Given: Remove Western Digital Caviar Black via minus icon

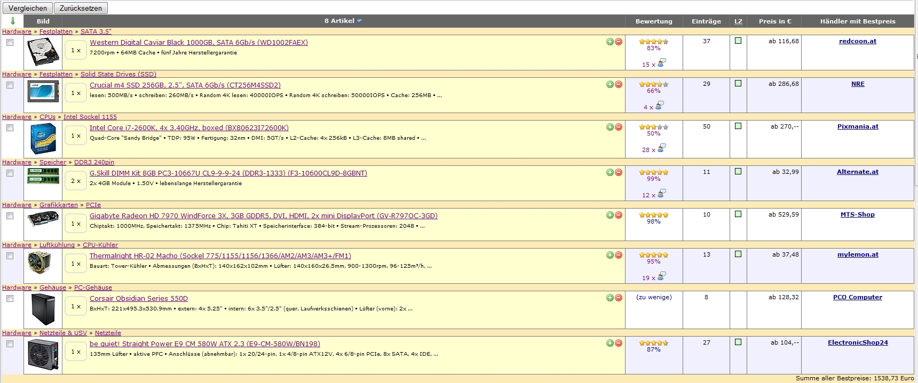Looking at the screenshot, I should pyautogui.click(x=619, y=42).
